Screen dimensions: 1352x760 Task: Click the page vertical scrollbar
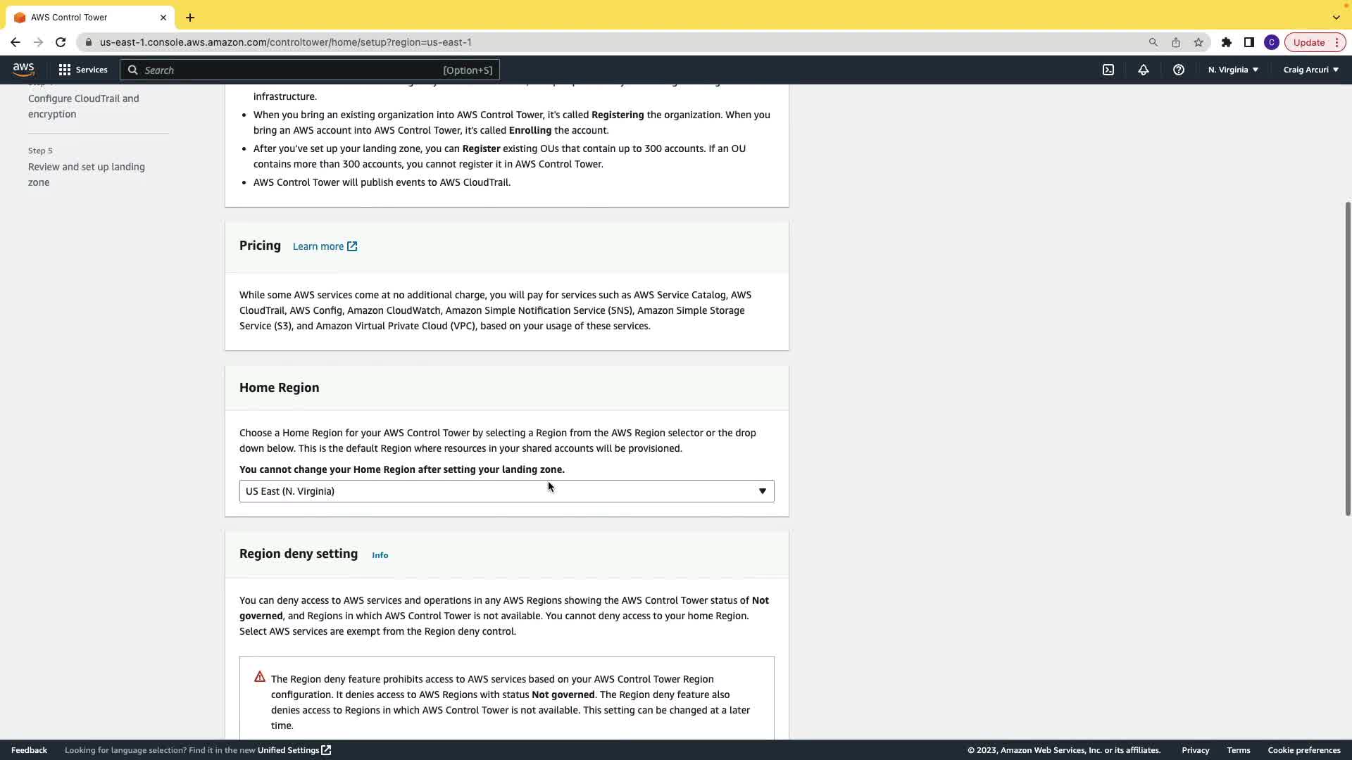(1347, 359)
